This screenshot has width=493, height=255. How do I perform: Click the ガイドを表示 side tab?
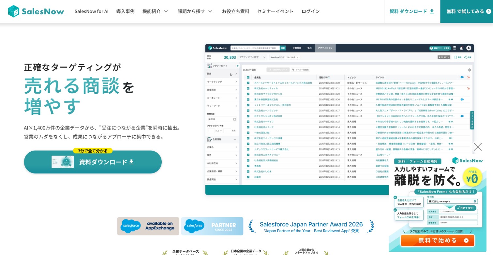(472, 120)
